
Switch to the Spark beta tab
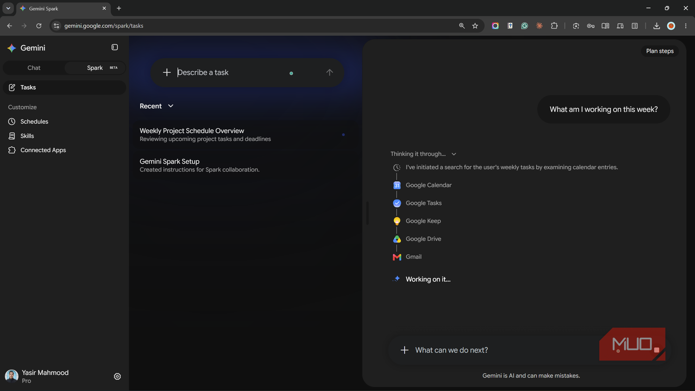click(x=95, y=68)
